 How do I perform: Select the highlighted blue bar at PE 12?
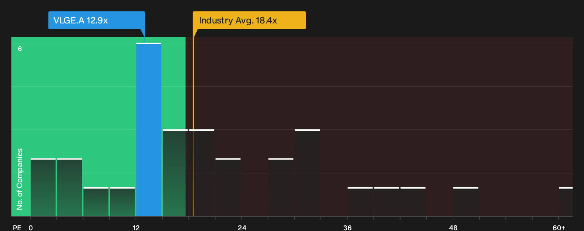point(149,129)
